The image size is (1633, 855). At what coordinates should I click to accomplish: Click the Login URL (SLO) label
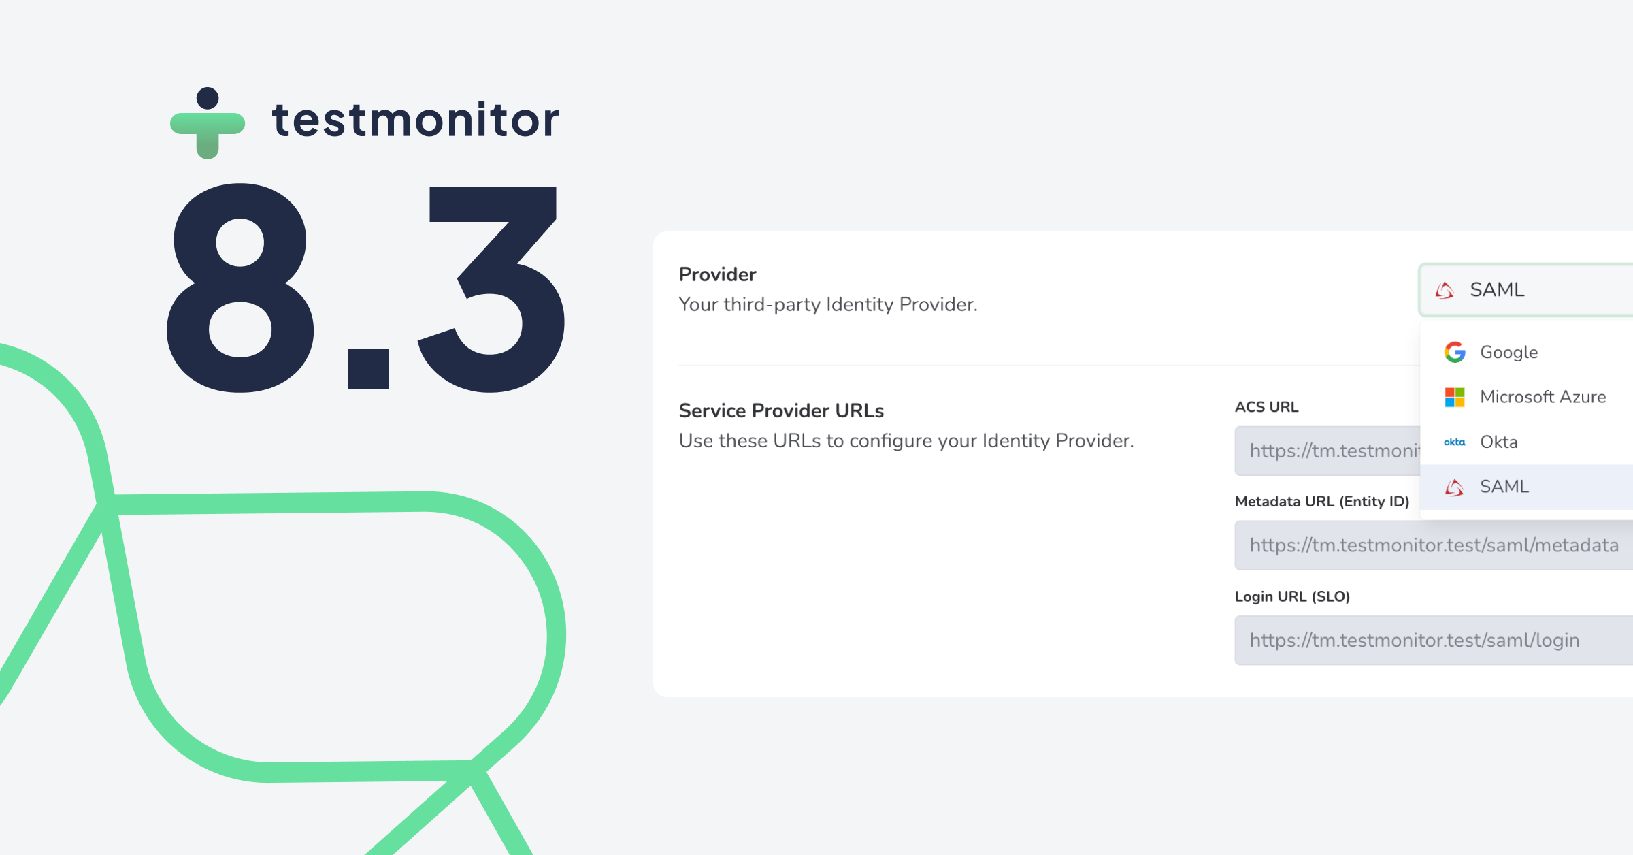click(1292, 596)
